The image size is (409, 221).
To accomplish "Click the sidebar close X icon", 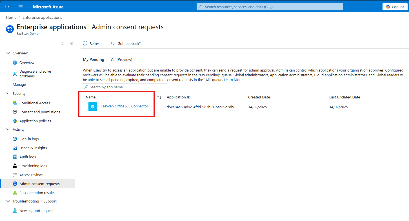I will click(x=62, y=43).
